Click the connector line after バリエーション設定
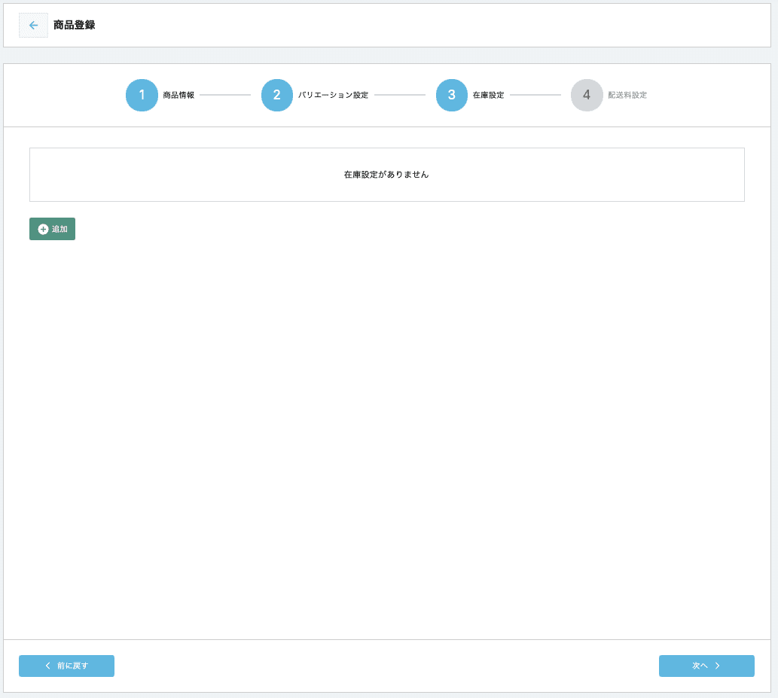Image resolution: width=778 pixels, height=698 pixels. coord(400,96)
